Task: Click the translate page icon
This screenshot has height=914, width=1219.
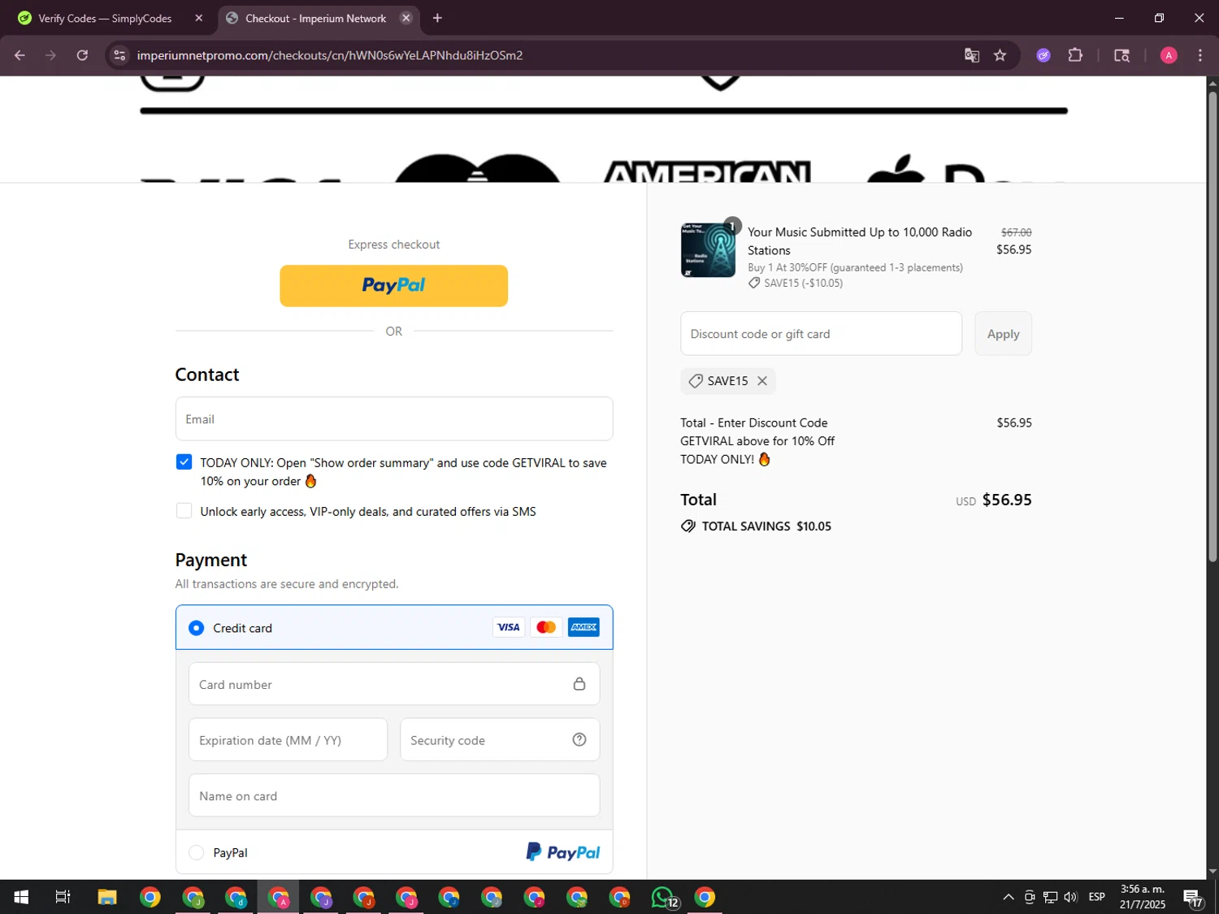Action: (x=971, y=55)
